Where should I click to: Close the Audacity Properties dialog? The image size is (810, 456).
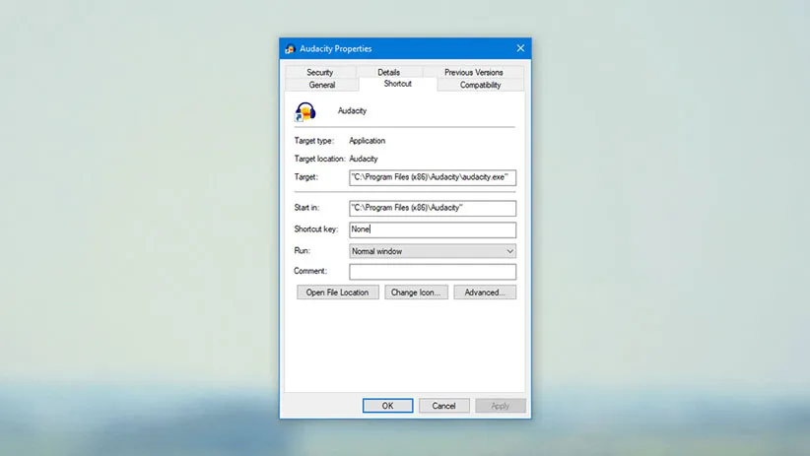(x=520, y=48)
